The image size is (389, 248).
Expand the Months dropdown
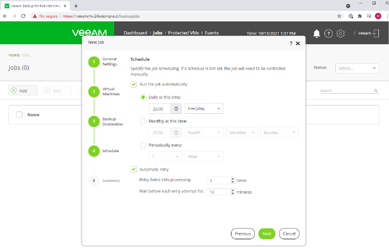coord(279,133)
